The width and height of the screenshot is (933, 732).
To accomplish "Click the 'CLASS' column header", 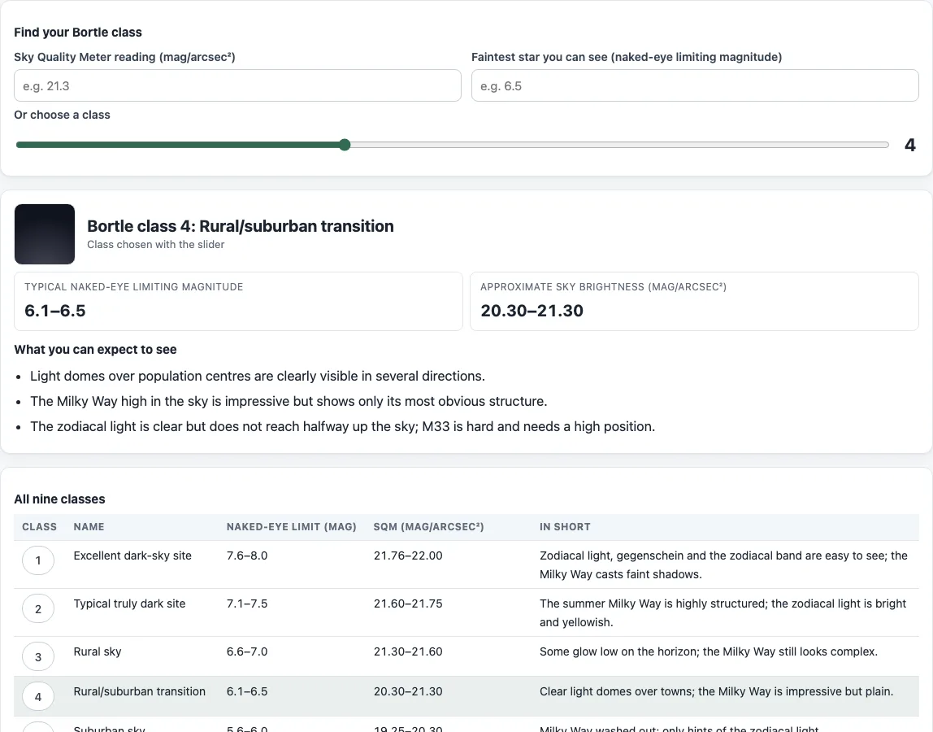I will point(39,527).
